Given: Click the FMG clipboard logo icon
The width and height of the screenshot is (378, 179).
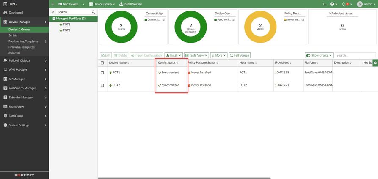Looking at the screenshot, I should (x=5, y=4).
